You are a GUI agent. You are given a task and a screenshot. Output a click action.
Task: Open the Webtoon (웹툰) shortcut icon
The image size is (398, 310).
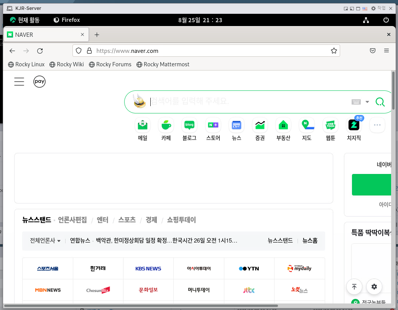[330, 125]
